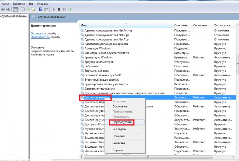
Task: Click the 'Перезапустить' service link in left pane
Action: (x=41, y=37)
